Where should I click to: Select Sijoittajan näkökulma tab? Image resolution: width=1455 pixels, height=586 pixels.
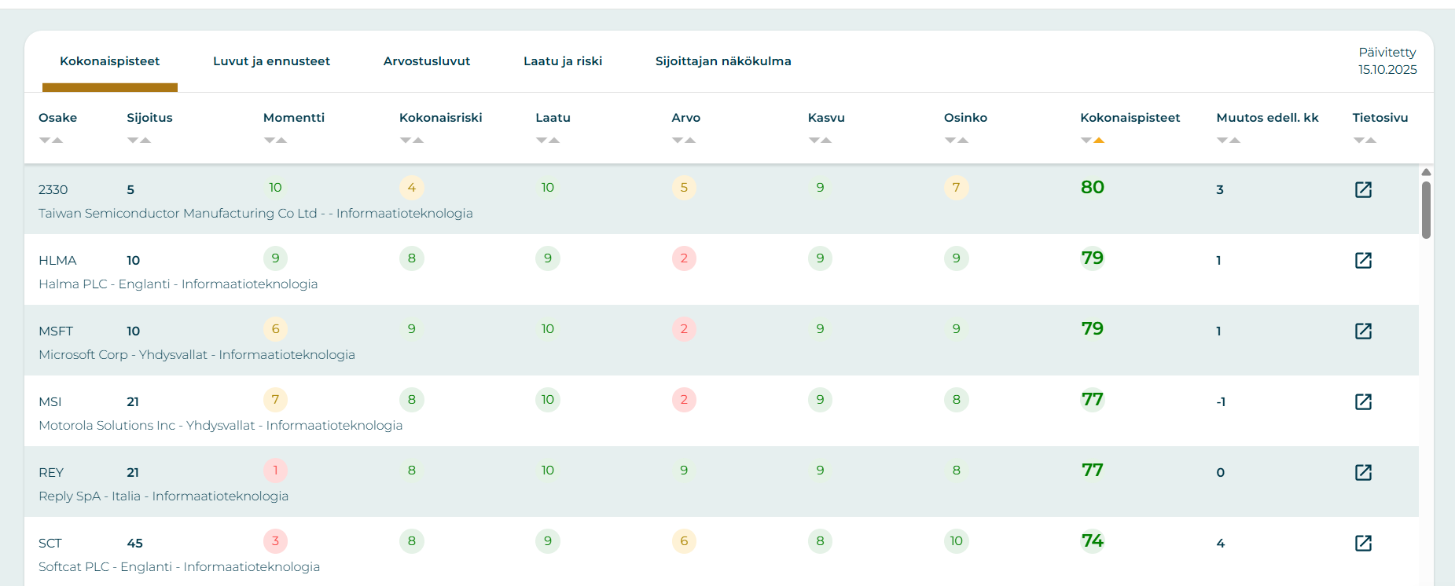pos(723,61)
